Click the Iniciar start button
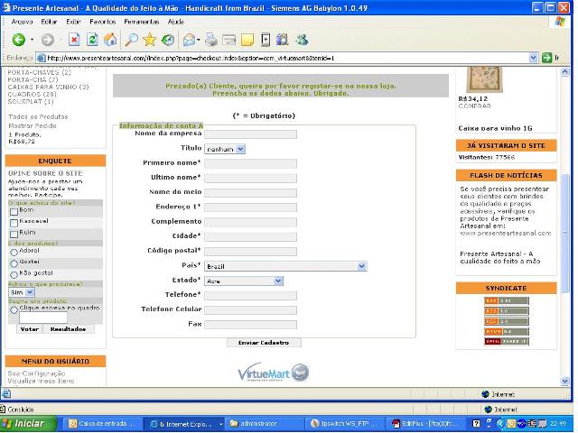The image size is (578, 433). pyautogui.click(x=28, y=423)
